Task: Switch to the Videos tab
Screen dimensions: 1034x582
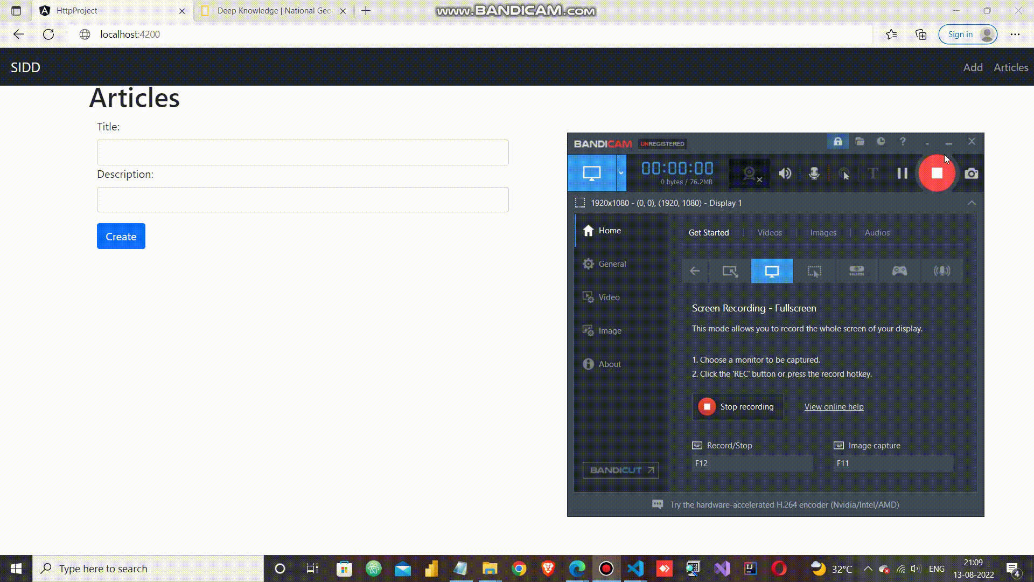Action: tap(769, 232)
